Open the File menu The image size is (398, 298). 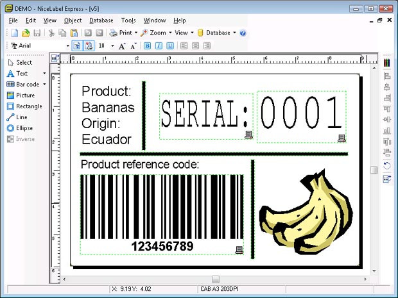pyautogui.click(x=13, y=21)
